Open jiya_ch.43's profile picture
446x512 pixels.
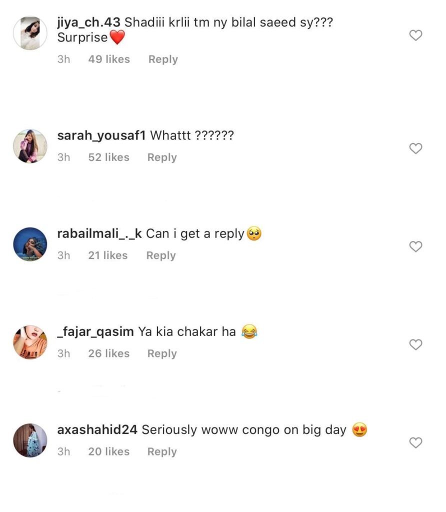click(30, 33)
